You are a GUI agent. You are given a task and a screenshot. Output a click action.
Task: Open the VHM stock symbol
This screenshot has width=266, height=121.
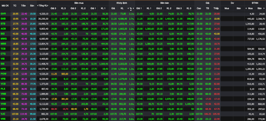point(3,104)
